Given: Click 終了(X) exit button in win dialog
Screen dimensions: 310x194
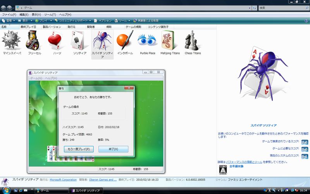Looking at the screenshot, I should pyautogui.click(x=113, y=149).
